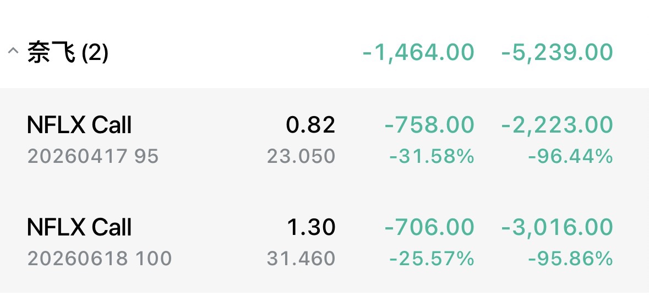Click daily loss -758.00
The width and height of the screenshot is (649, 296).
(x=429, y=125)
